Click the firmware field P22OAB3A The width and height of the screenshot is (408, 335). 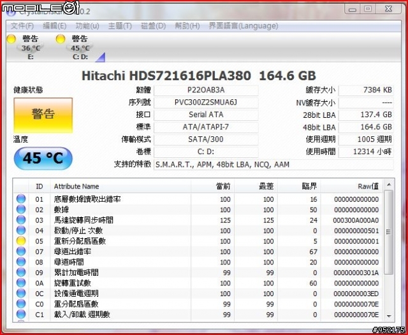click(206, 90)
